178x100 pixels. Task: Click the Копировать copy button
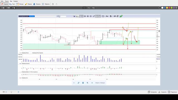click(x=152, y=92)
